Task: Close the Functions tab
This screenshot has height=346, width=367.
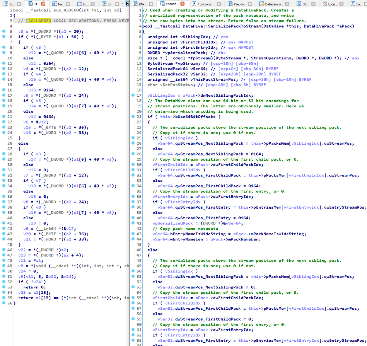Action: (x=219, y=4)
